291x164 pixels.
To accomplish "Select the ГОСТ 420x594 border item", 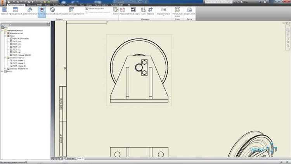I will pos(21,55).
